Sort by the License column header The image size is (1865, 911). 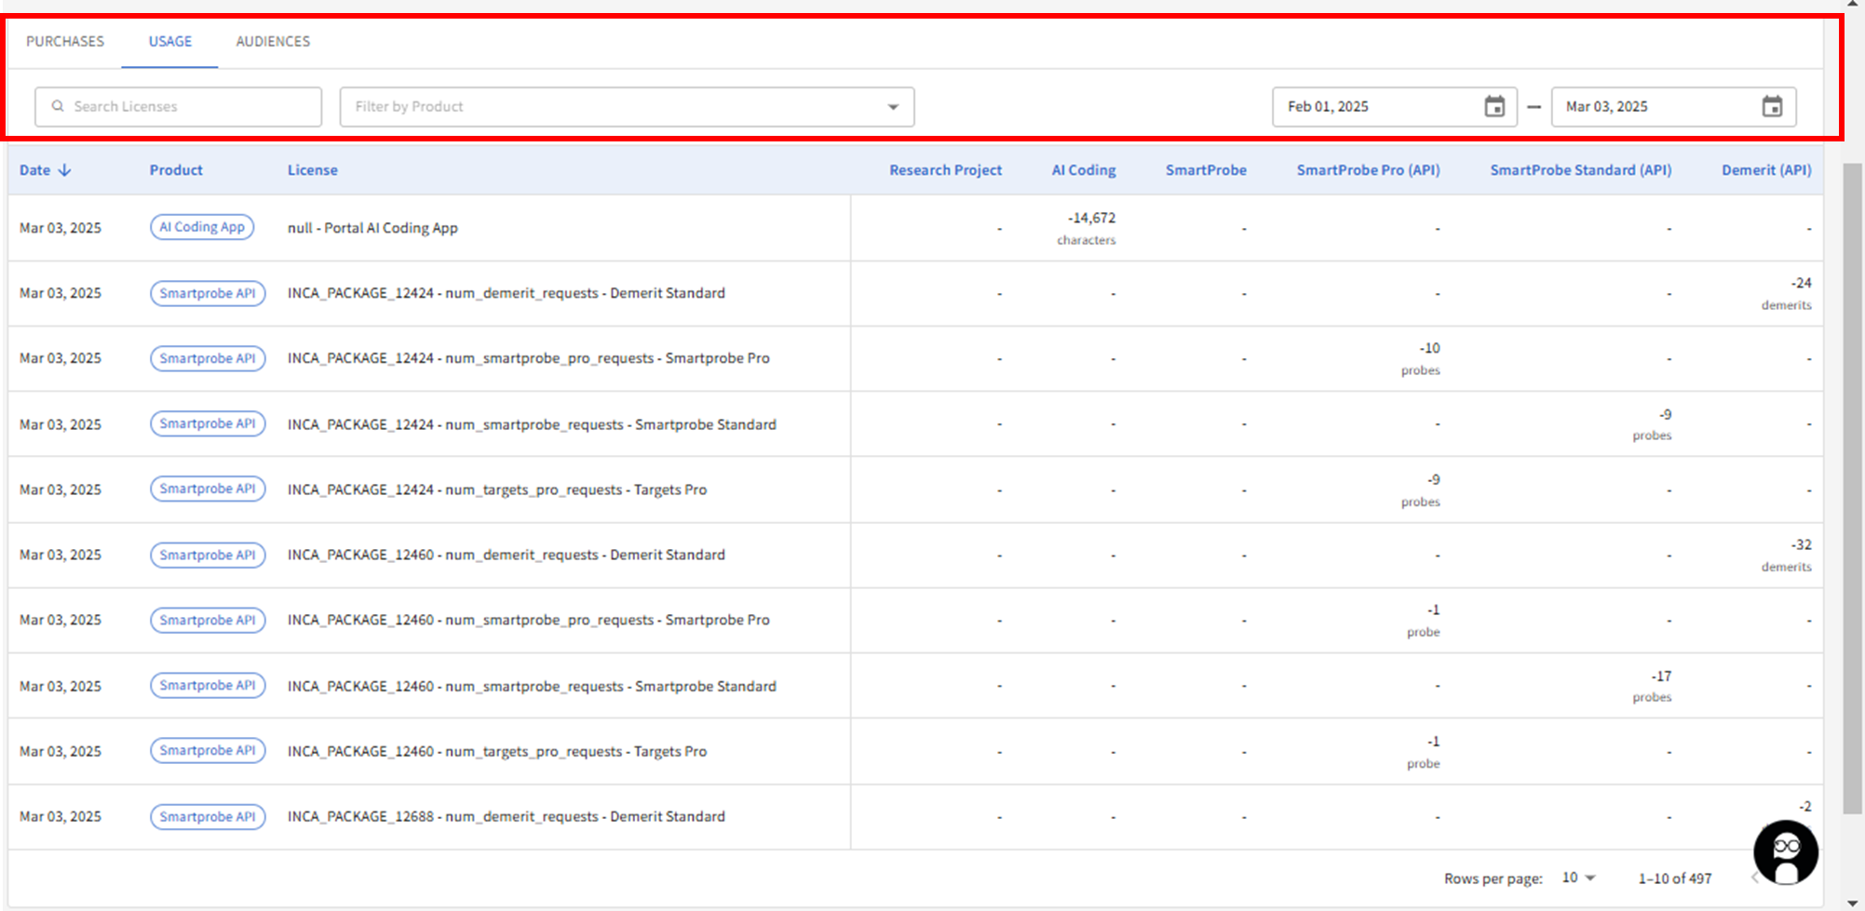tap(313, 170)
